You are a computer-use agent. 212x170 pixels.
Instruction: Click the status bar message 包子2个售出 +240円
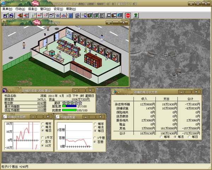coord(15,166)
